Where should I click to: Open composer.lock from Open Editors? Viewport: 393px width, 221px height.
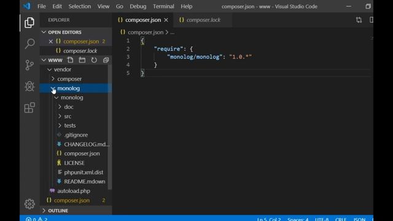[x=80, y=51]
